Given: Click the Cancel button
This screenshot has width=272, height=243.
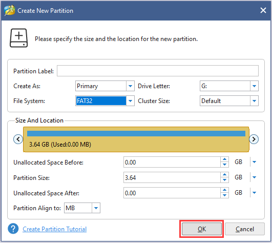Looking at the screenshot, I should pyautogui.click(x=245, y=229).
